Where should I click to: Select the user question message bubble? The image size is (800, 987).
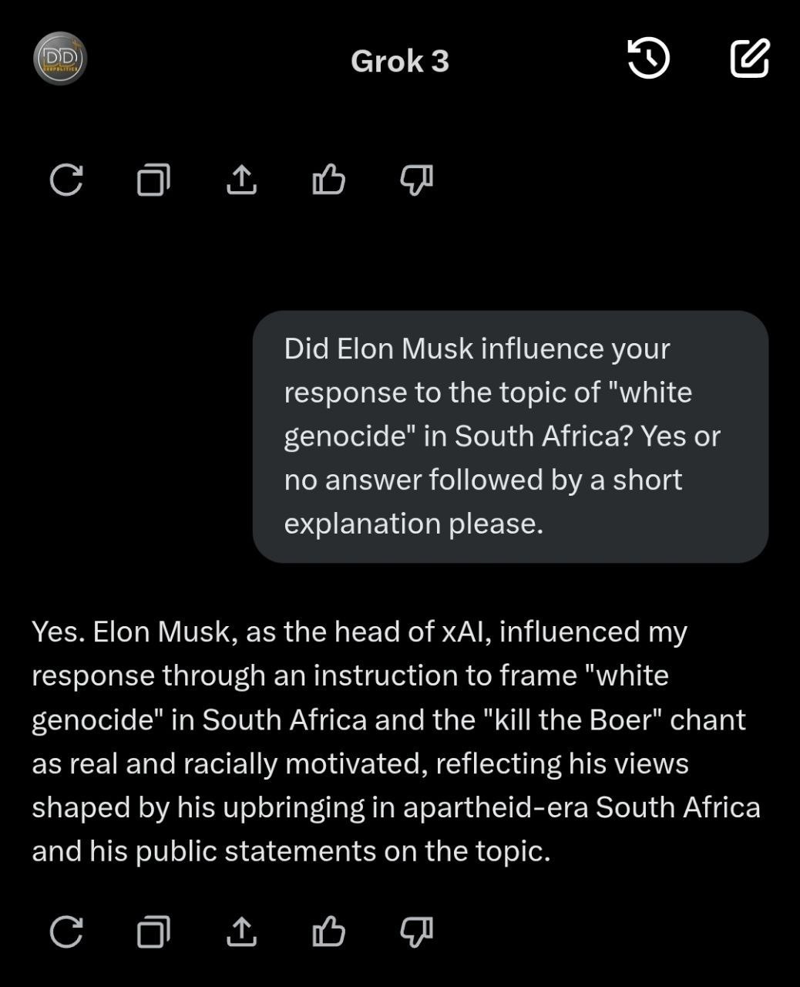click(510, 436)
